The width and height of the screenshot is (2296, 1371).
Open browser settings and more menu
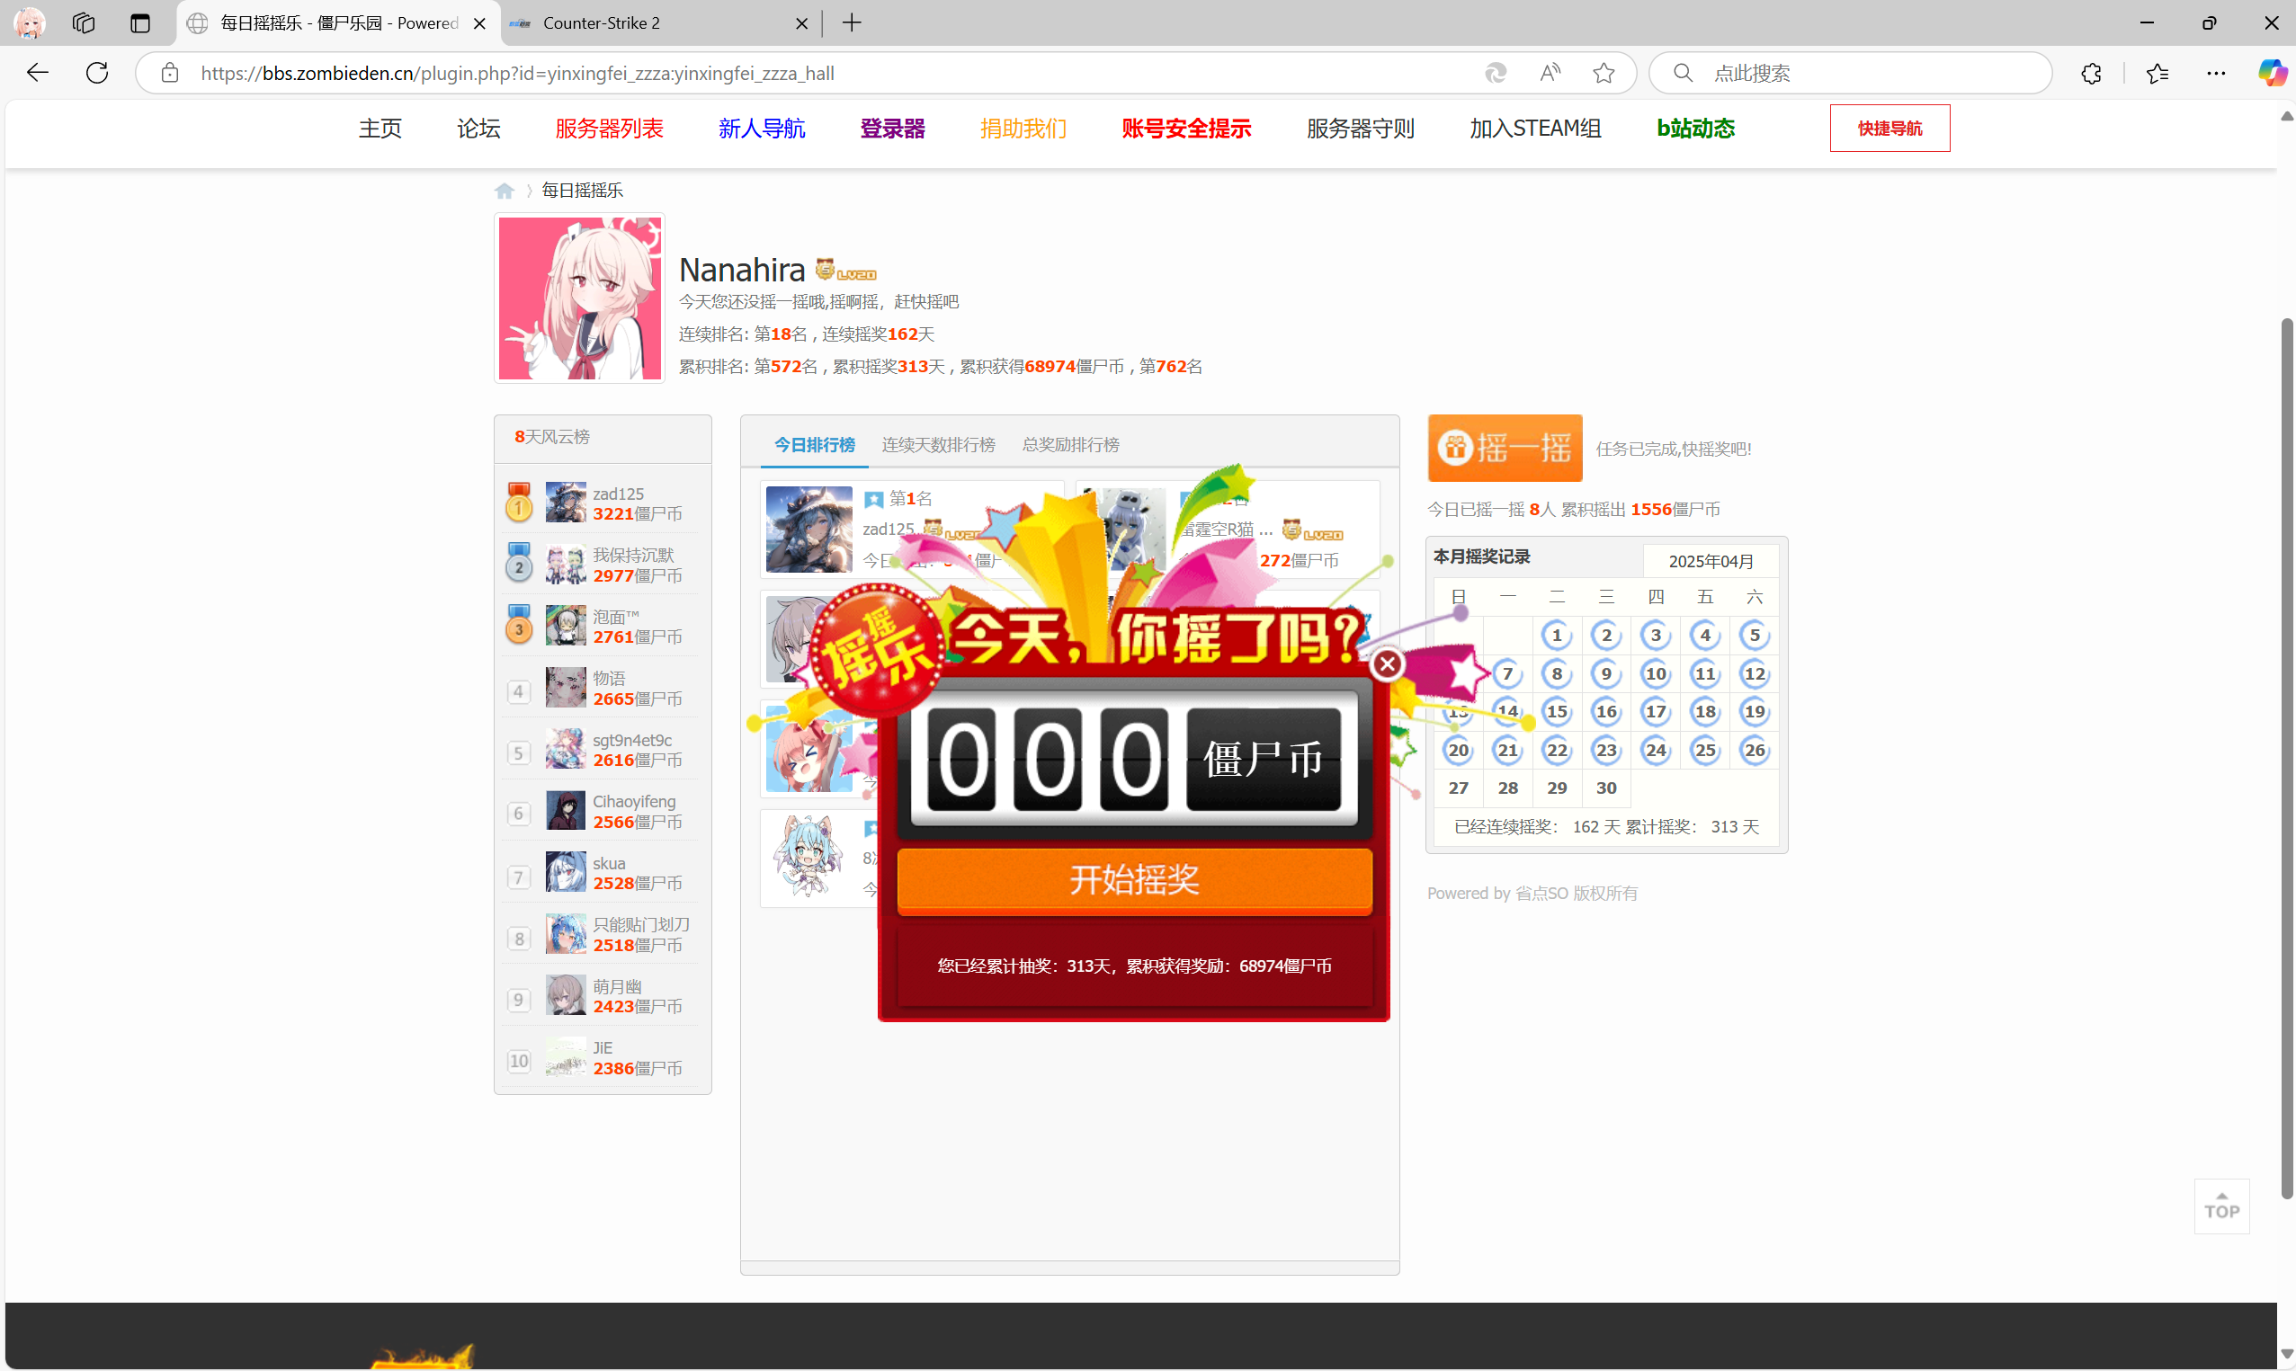click(2215, 73)
